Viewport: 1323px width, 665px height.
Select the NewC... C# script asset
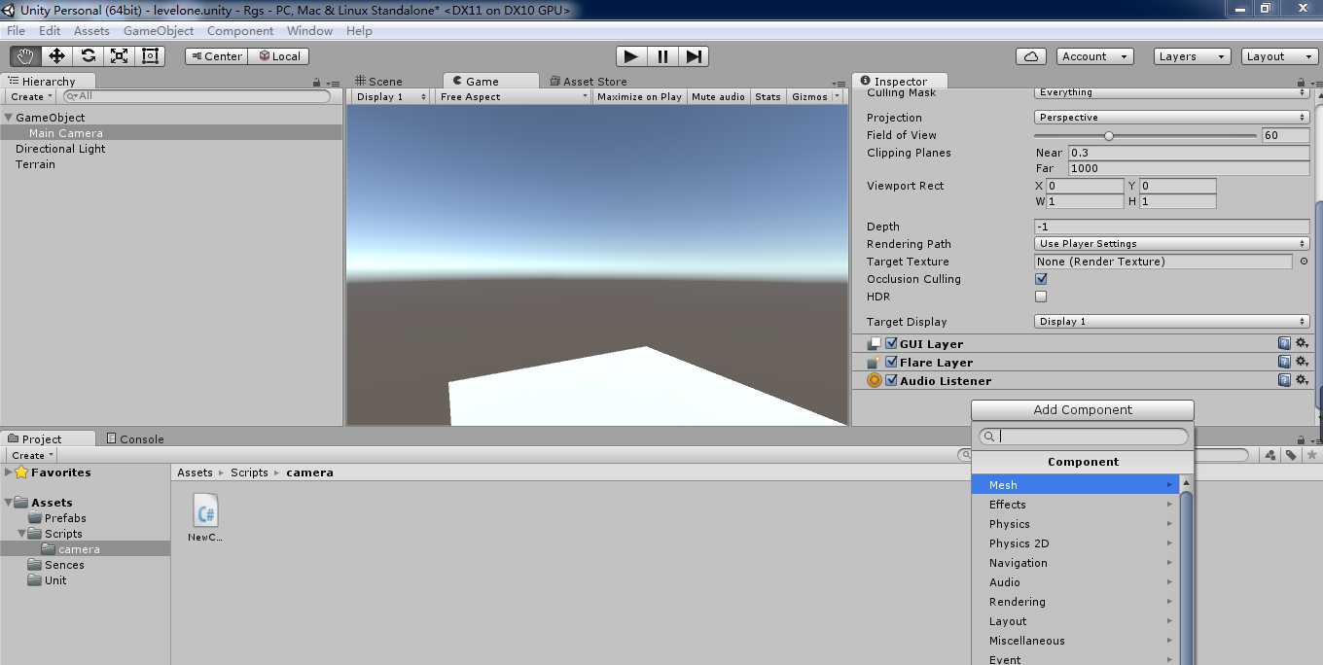[x=205, y=518]
